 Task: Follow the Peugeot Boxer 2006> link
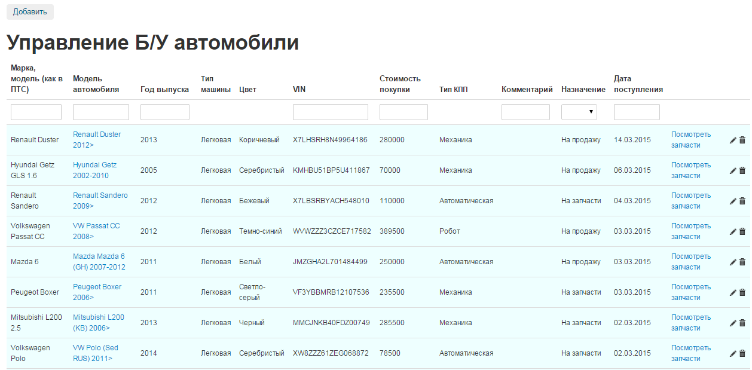click(97, 292)
